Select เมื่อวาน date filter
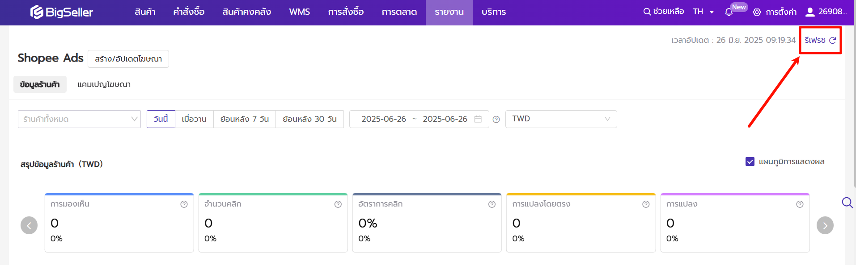 (x=194, y=119)
